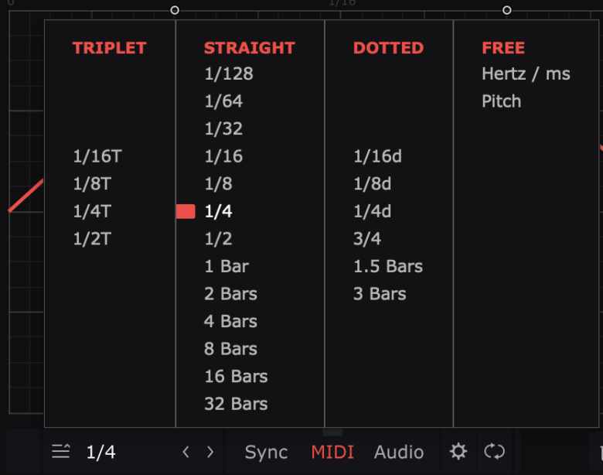Select 1.5 Bars dotted rate
This screenshot has height=475, width=603.
pyautogui.click(x=388, y=266)
